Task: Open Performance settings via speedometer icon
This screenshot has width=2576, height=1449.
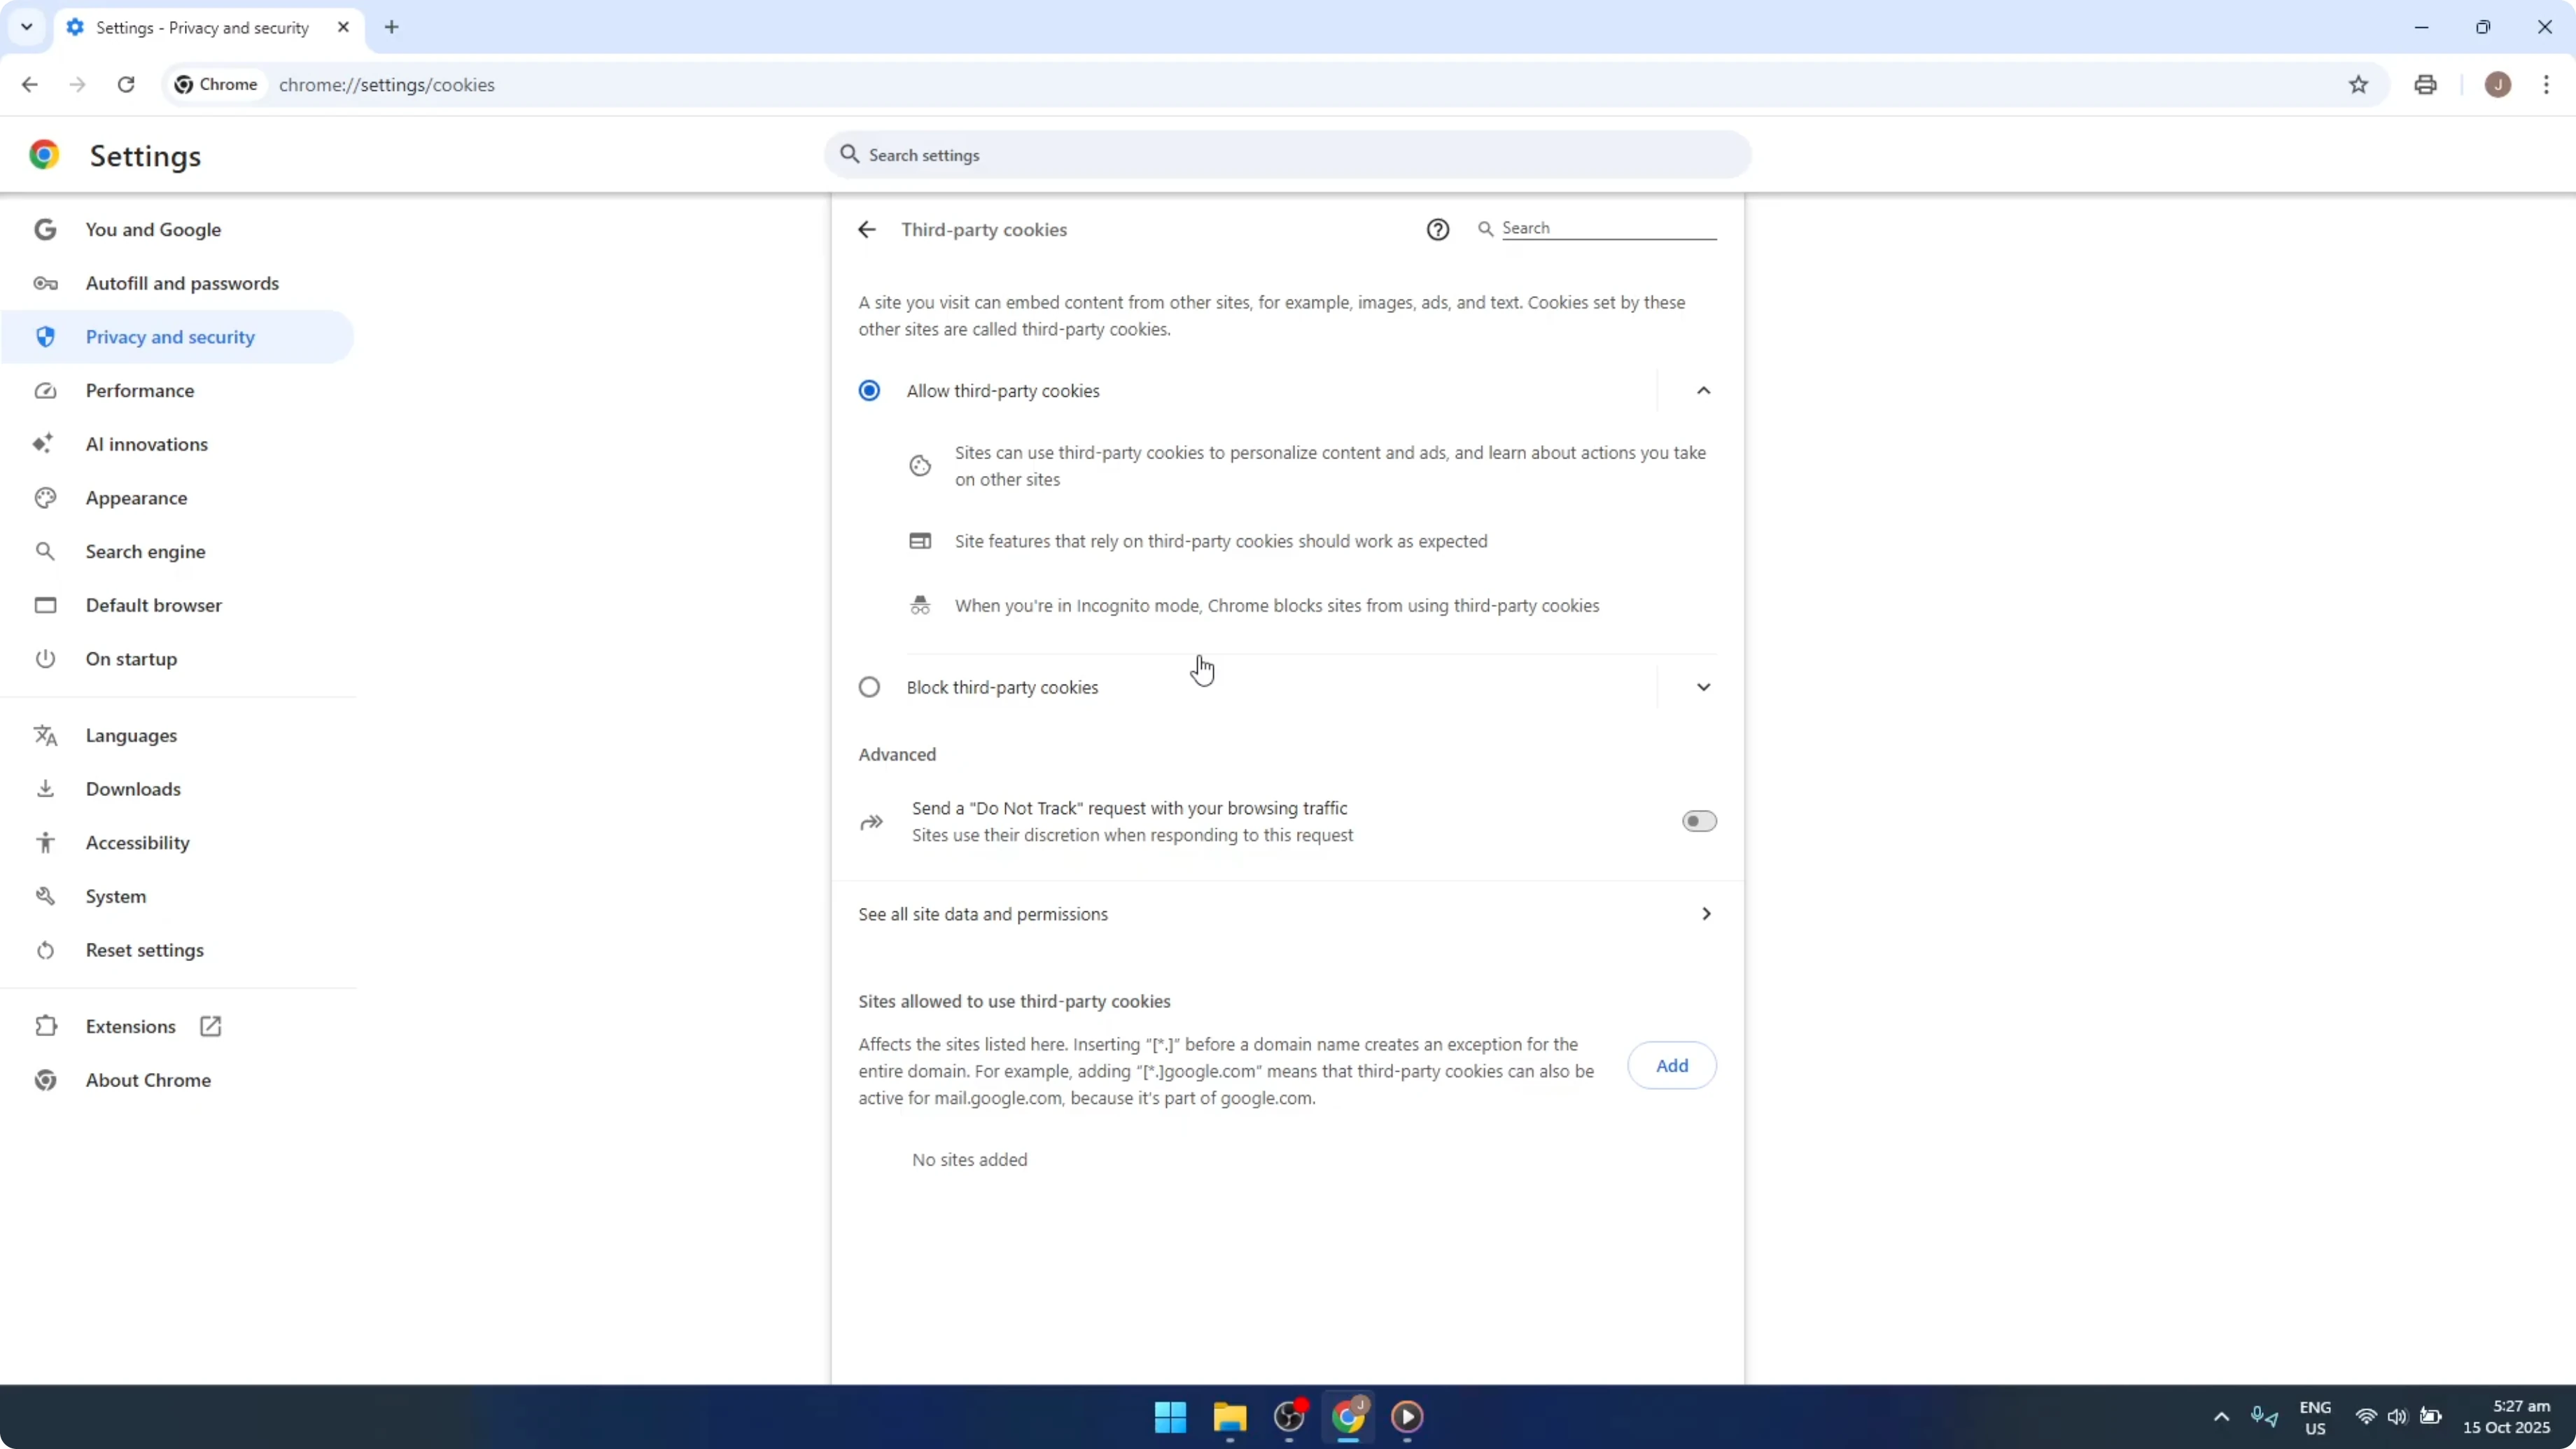Action: pyautogui.click(x=45, y=391)
